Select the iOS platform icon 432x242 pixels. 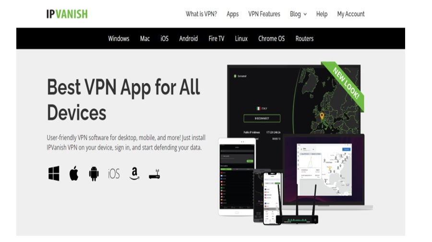(x=114, y=174)
